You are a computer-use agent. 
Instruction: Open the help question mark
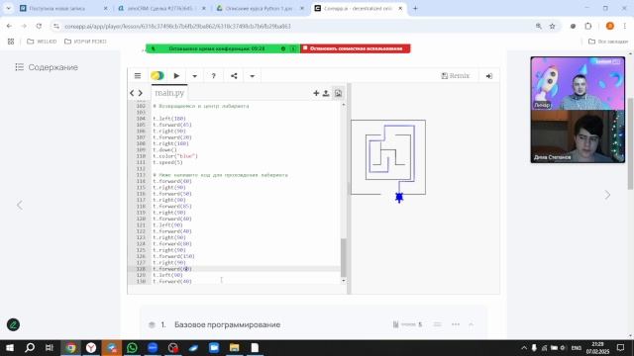214,76
